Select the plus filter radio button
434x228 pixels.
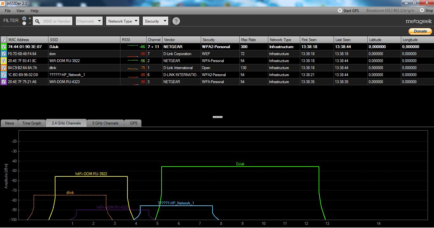(x=25, y=19)
